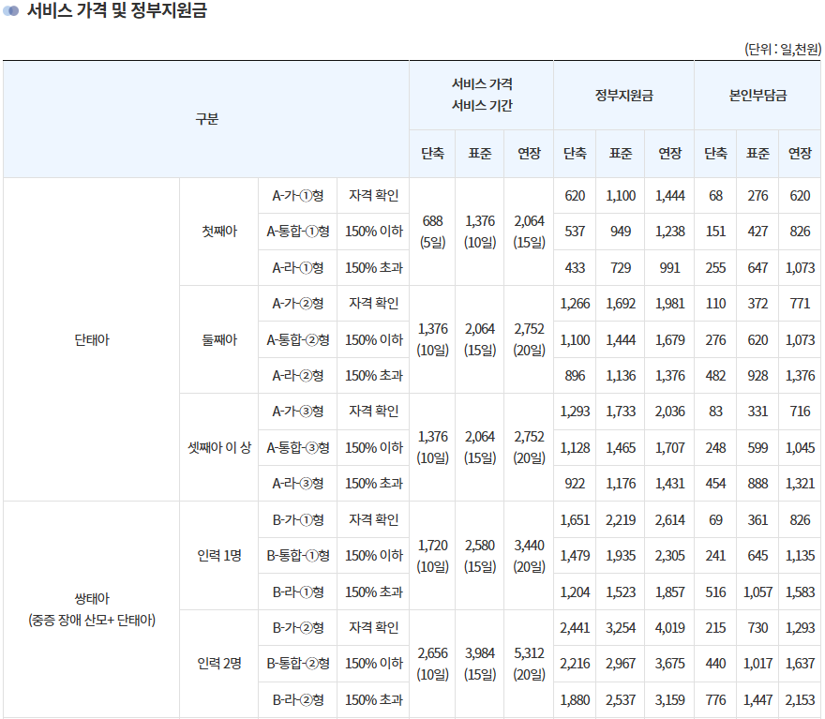
Task: Click the service price cell '2,580 (15일)'
Action: (480, 556)
